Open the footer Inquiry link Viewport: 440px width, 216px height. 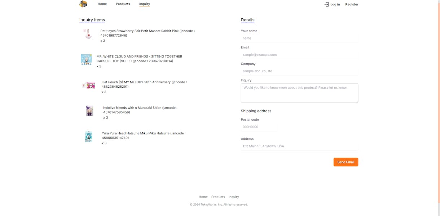tap(234, 197)
